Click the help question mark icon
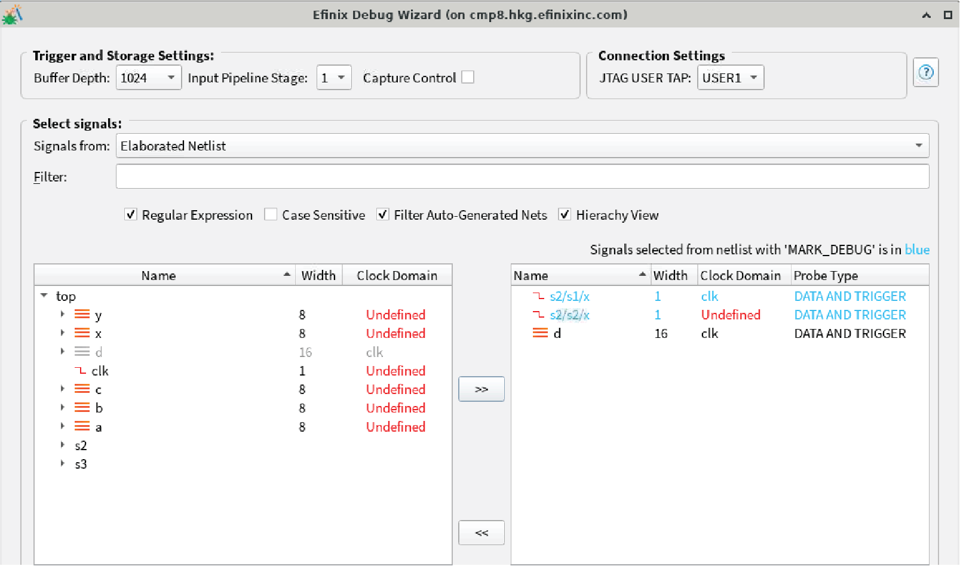Viewport: 960px width, 566px height. pyautogui.click(x=925, y=73)
